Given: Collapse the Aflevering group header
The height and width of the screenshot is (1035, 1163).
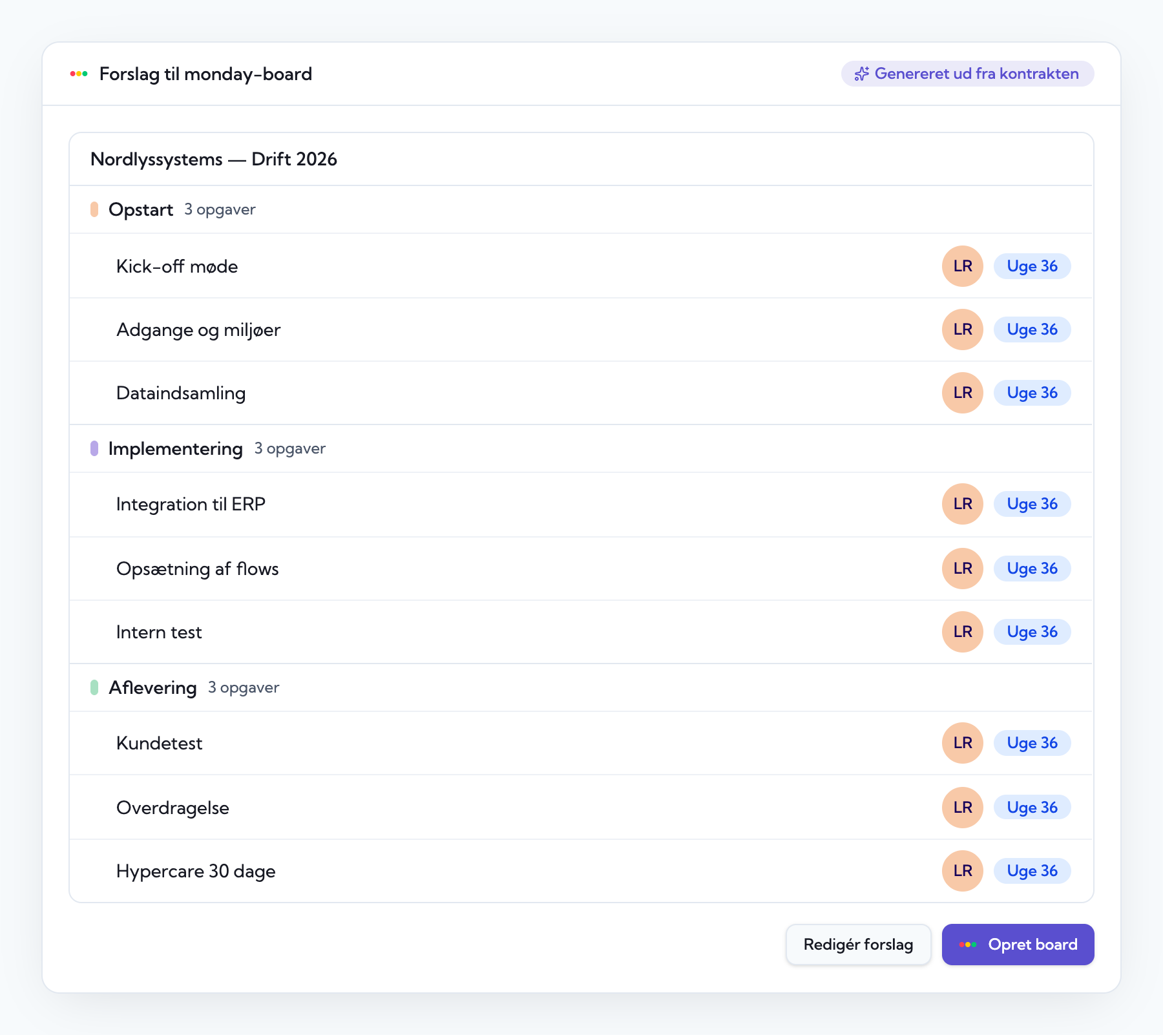Looking at the screenshot, I should [581, 687].
